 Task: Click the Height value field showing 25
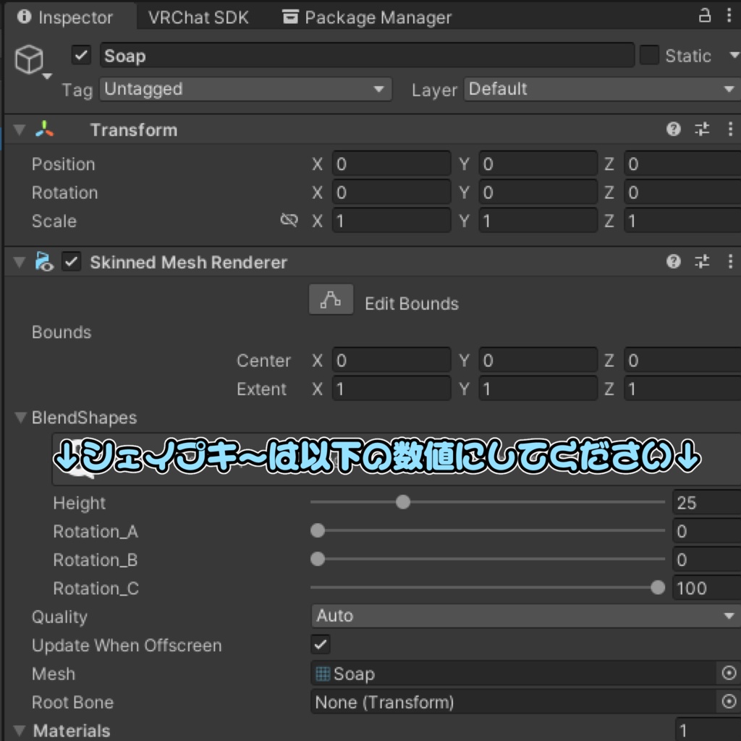pos(706,502)
